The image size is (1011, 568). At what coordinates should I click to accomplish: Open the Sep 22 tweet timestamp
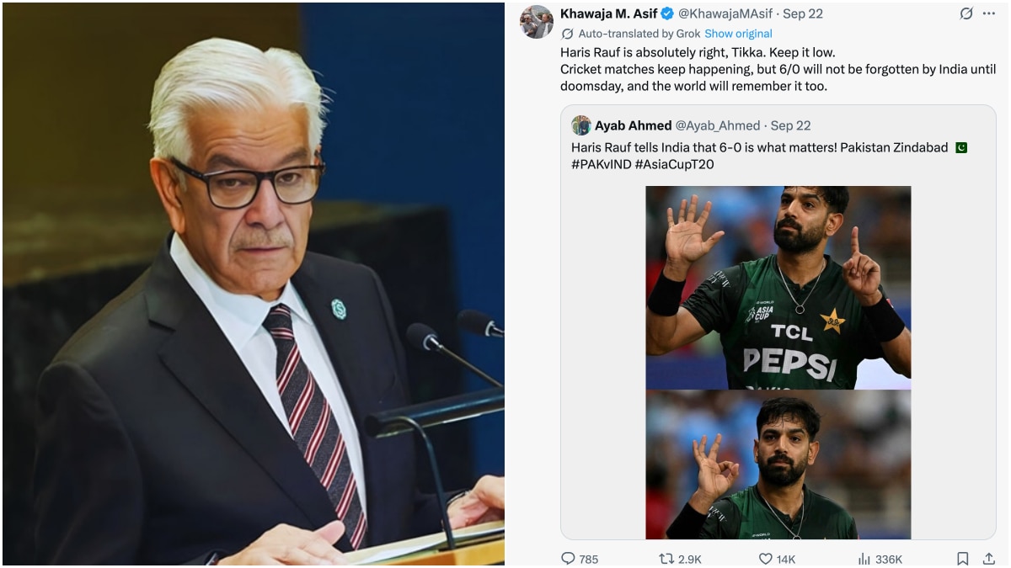(802, 13)
